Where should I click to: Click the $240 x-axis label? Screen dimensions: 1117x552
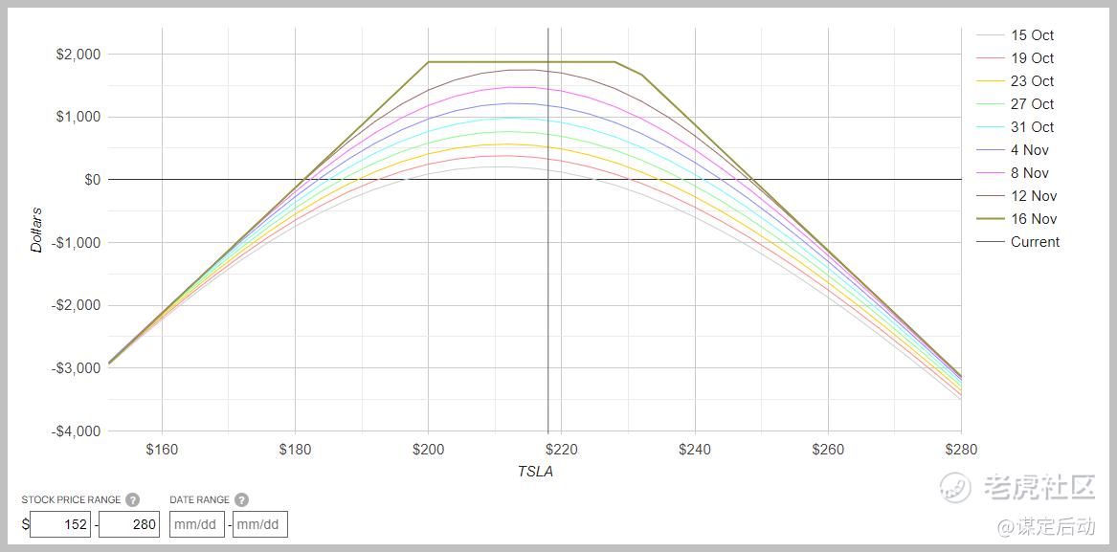(x=695, y=450)
